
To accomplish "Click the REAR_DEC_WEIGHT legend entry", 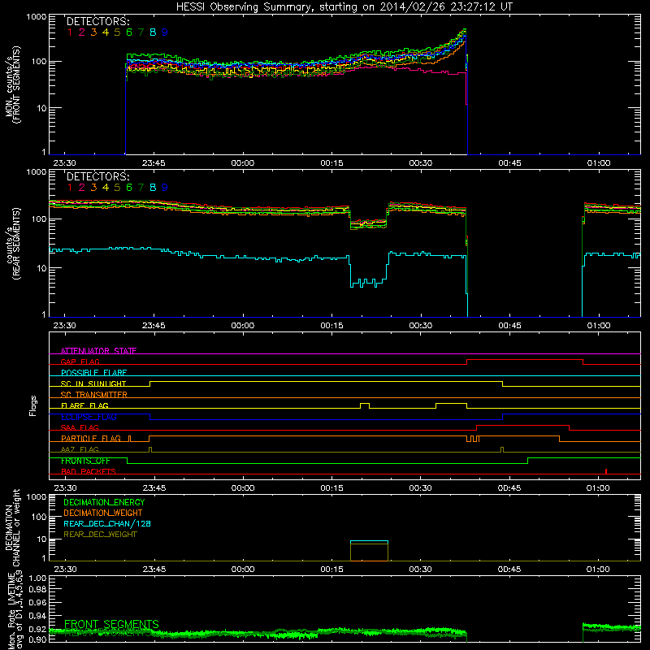I will coord(100,535).
